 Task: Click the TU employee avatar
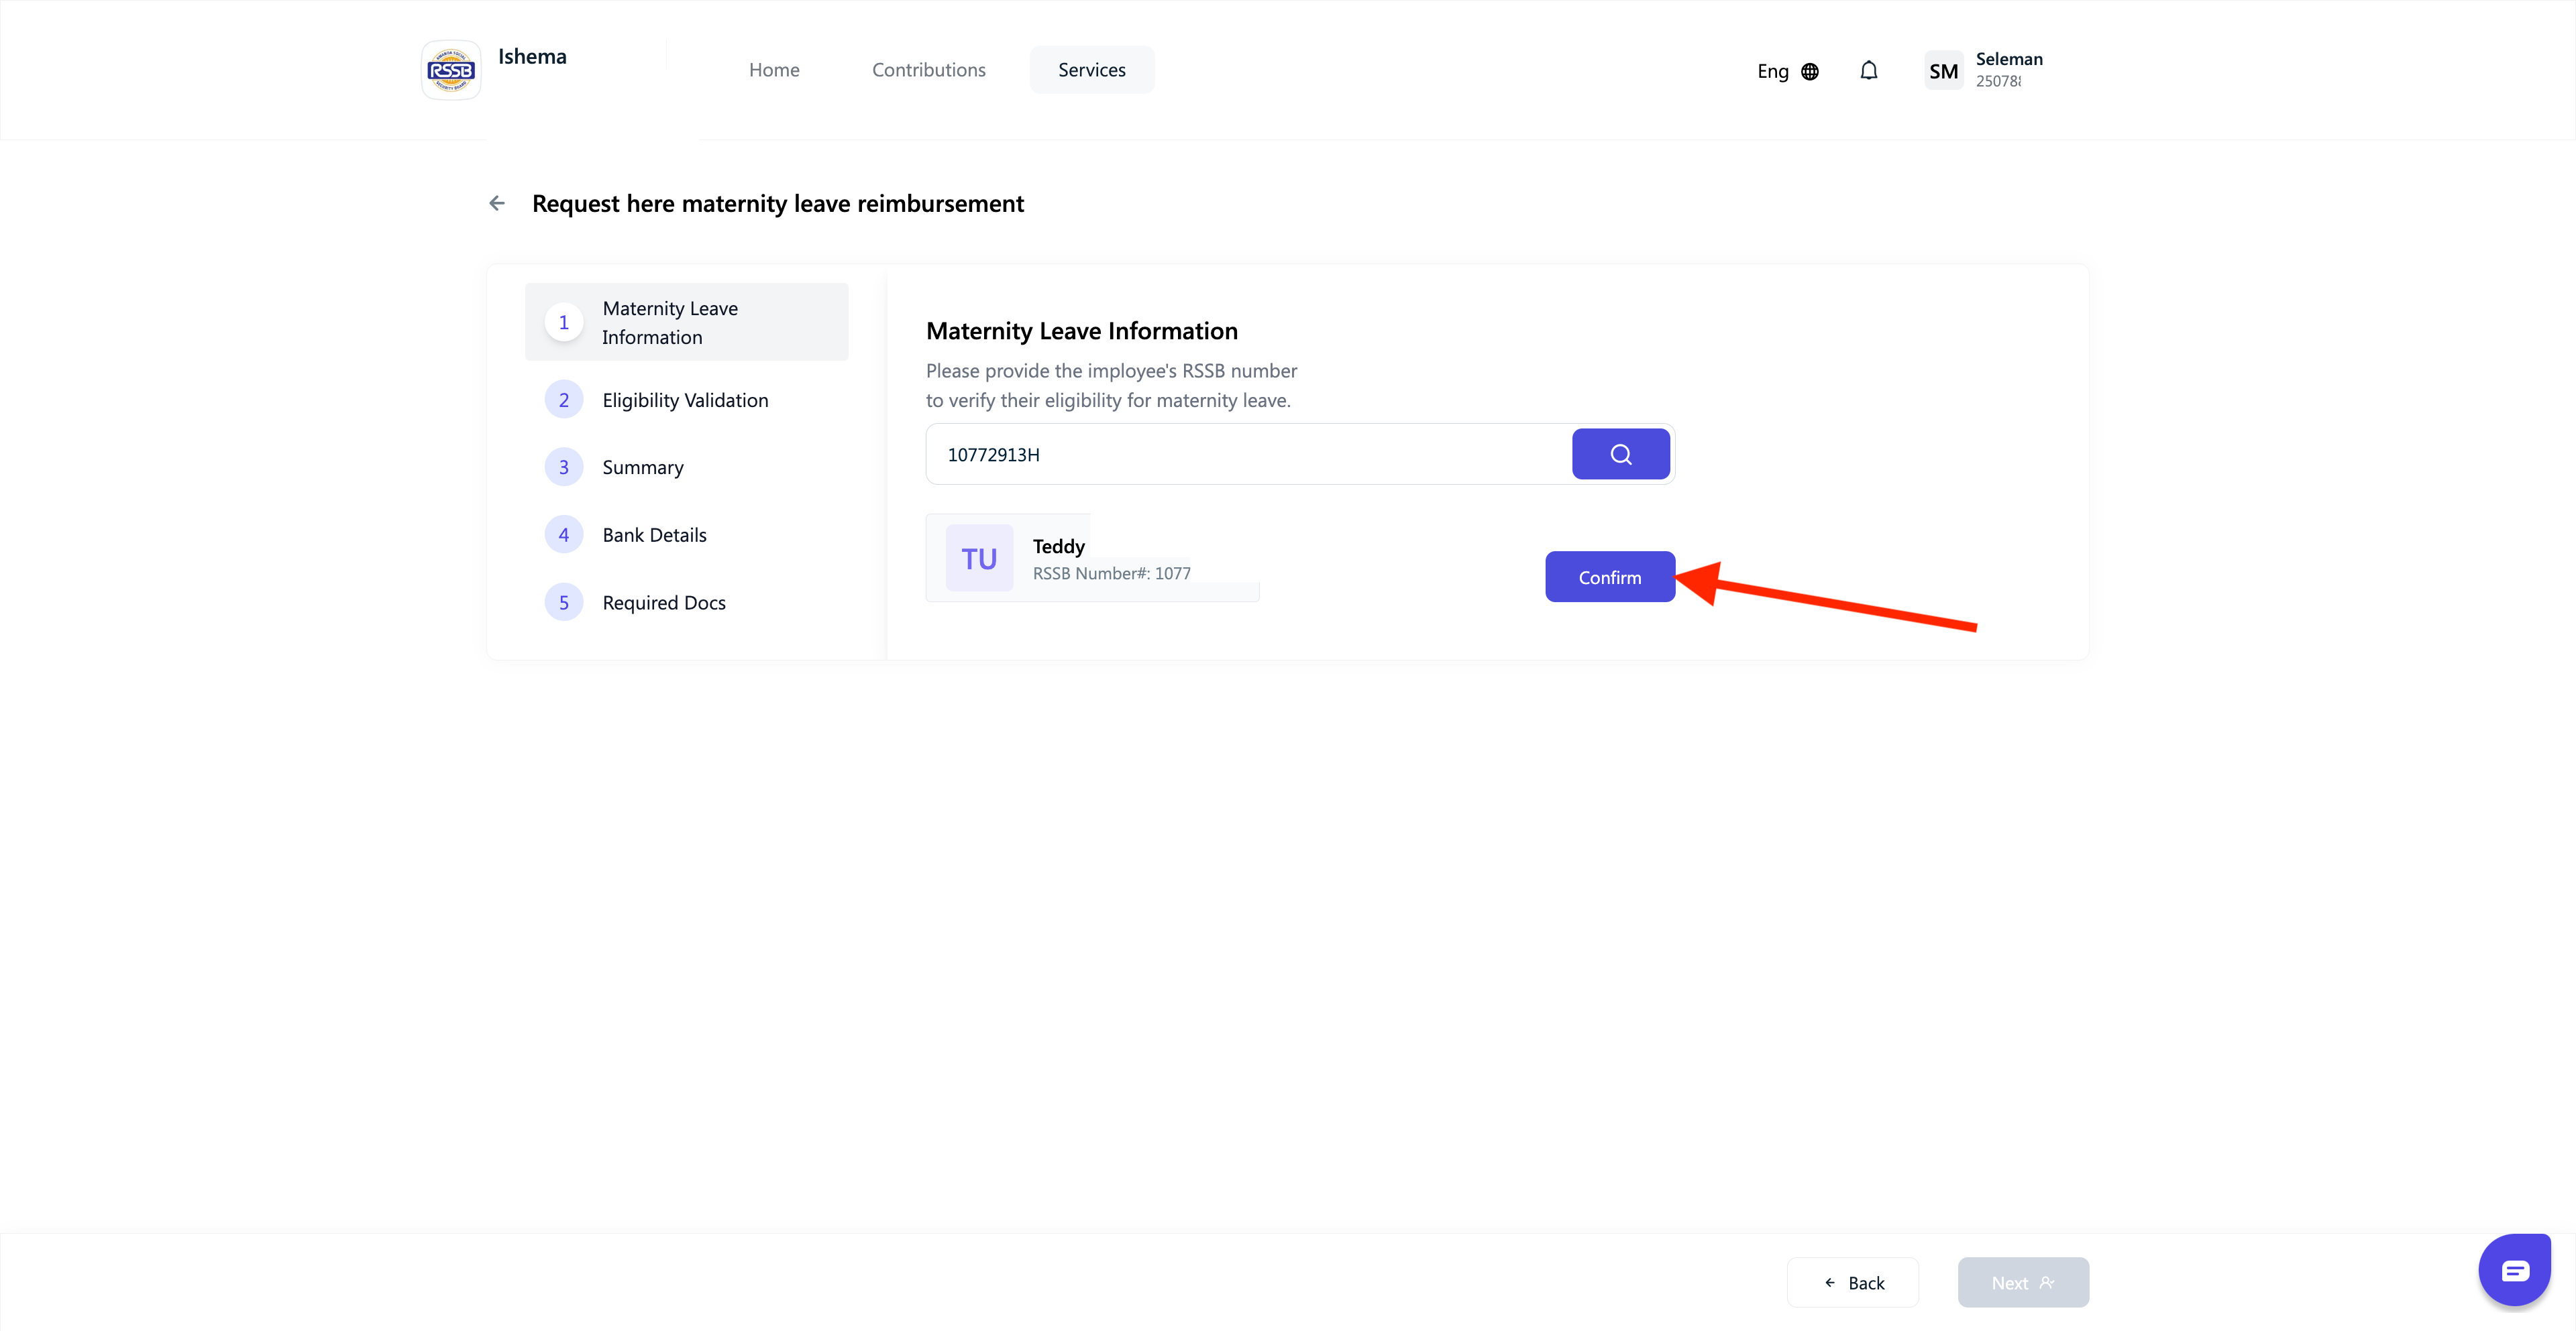point(979,559)
